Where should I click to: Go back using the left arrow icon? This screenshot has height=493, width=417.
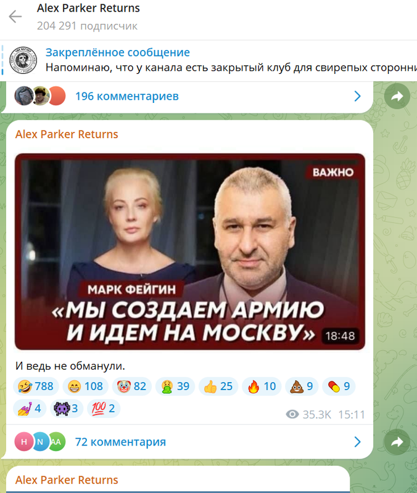tap(15, 17)
